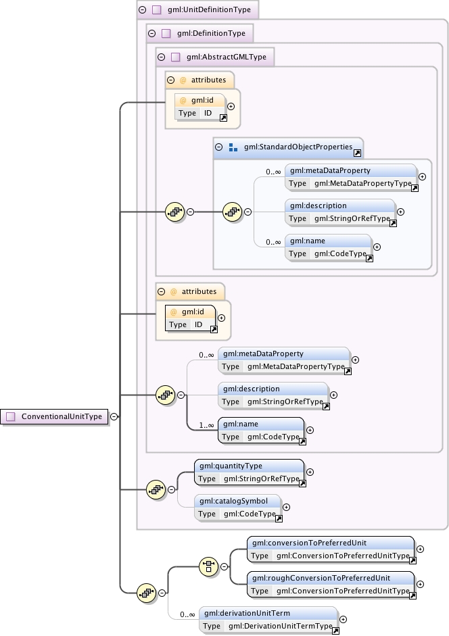Follow ID type link in AbstractGMLType attributes

[x=223, y=118]
